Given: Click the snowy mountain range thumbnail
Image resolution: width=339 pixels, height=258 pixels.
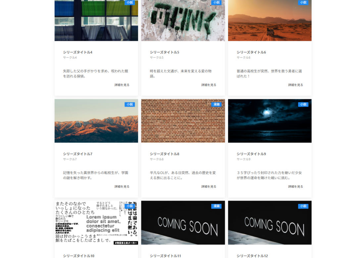Looking at the screenshot, I should [x=96, y=121].
